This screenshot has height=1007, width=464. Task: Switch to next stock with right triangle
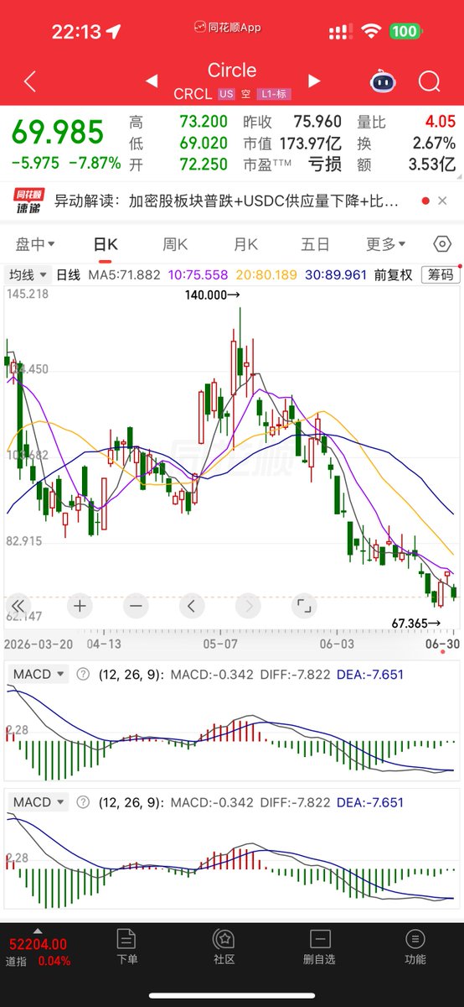(314, 81)
